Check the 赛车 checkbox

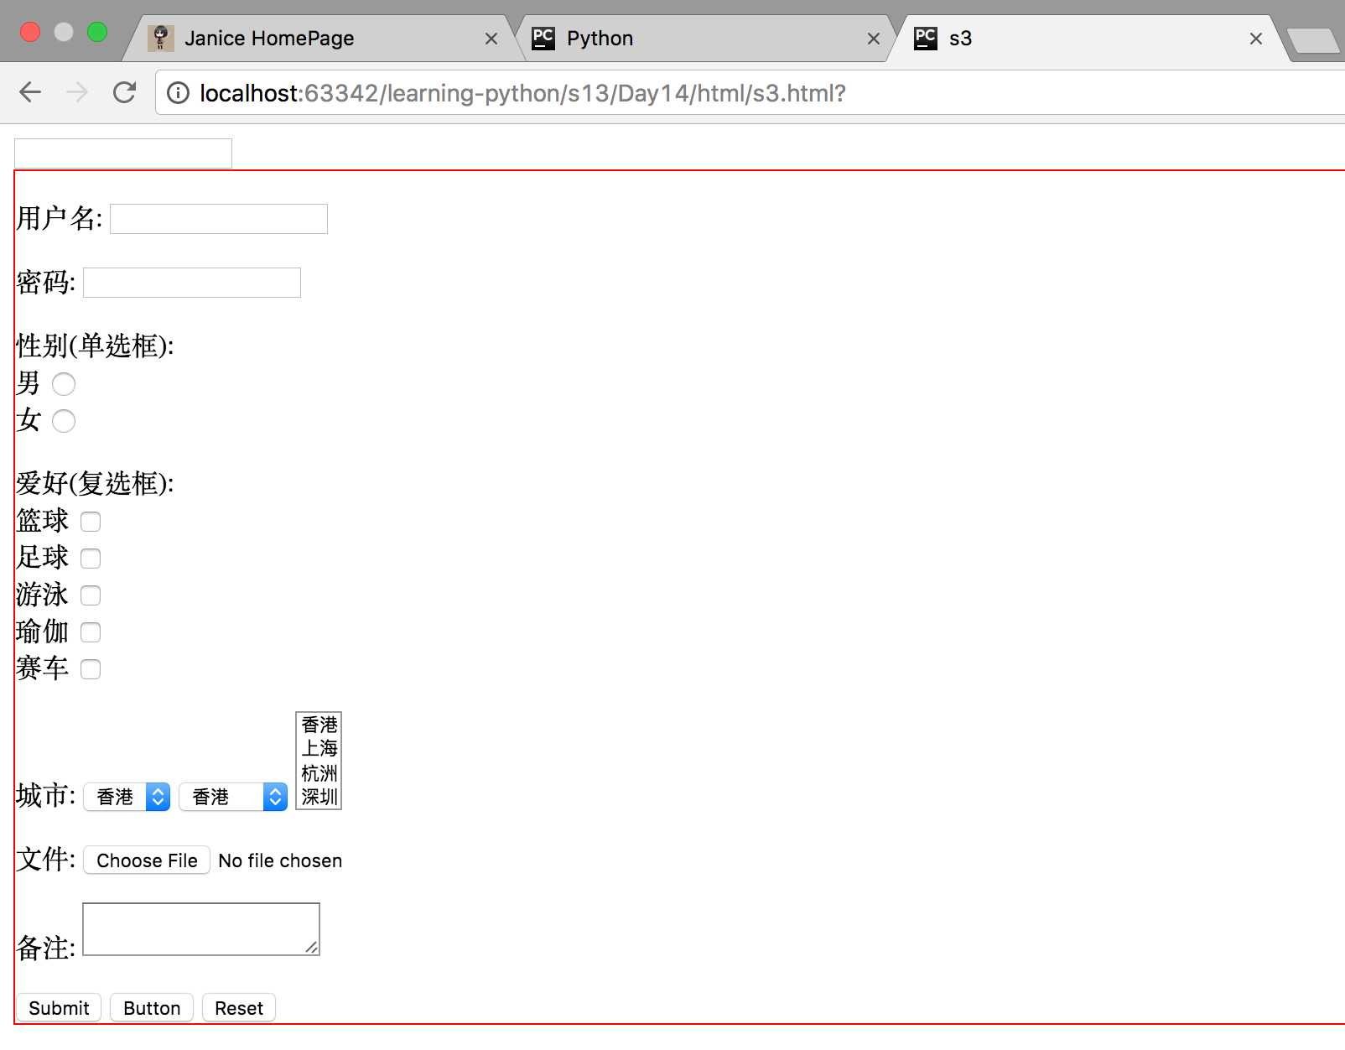[x=91, y=669]
